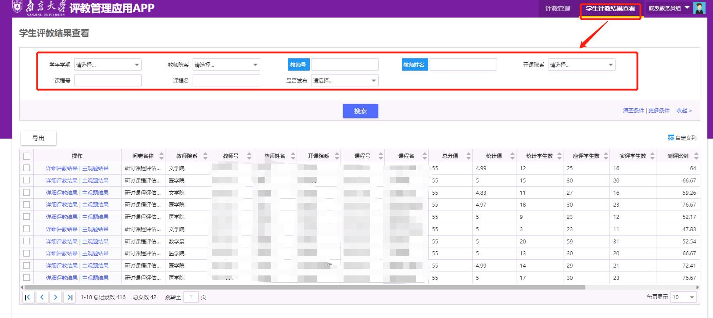The image size is (713, 318).
Task: Sort by 问卷名称 column arrows
Action: point(161,156)
